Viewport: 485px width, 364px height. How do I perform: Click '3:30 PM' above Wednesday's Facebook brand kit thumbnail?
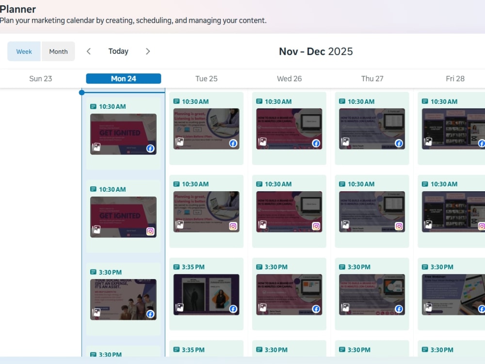point(276,267)
